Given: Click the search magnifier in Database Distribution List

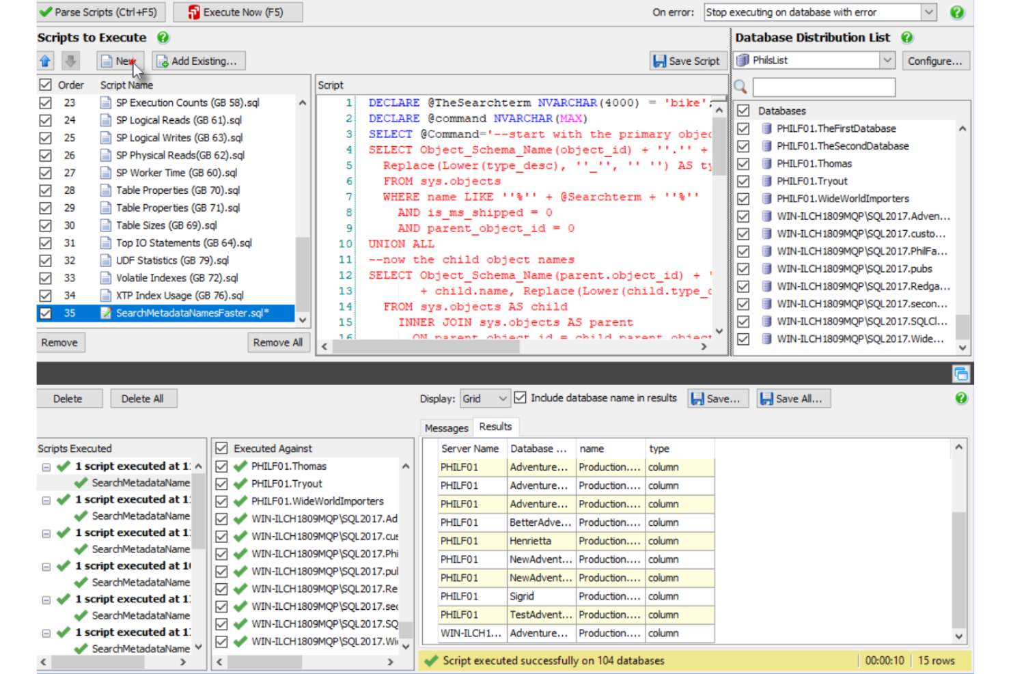Looking at the screenshot, I should (741, 87).
